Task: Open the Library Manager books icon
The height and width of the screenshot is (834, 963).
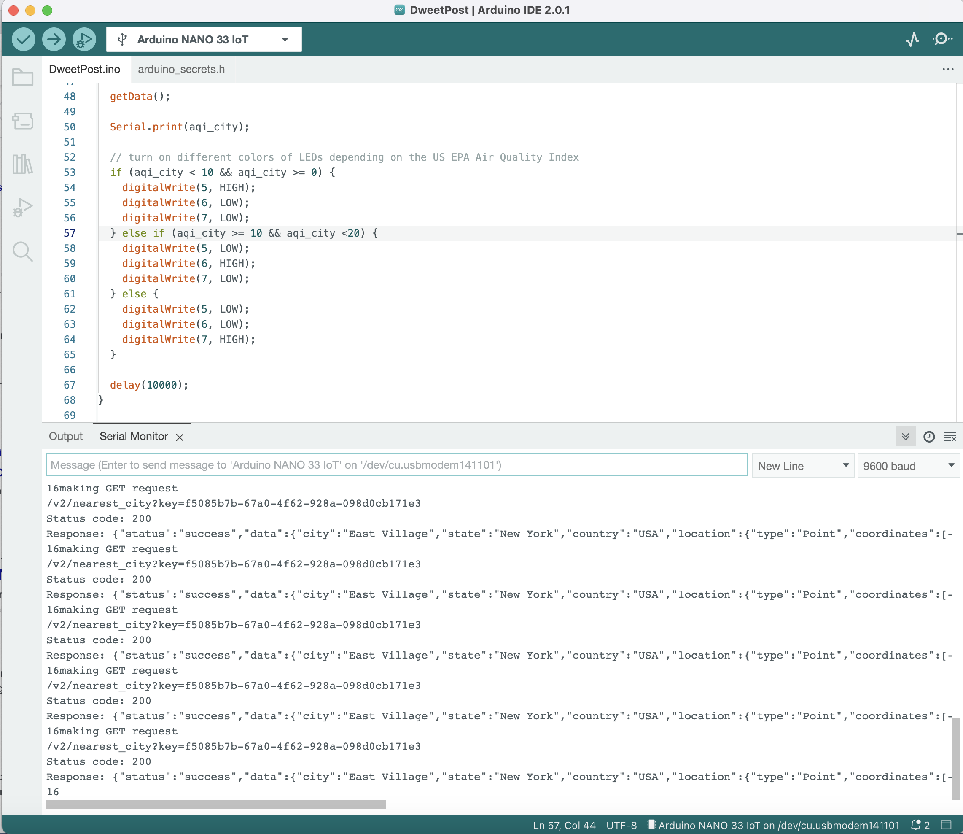Action: 22,164
